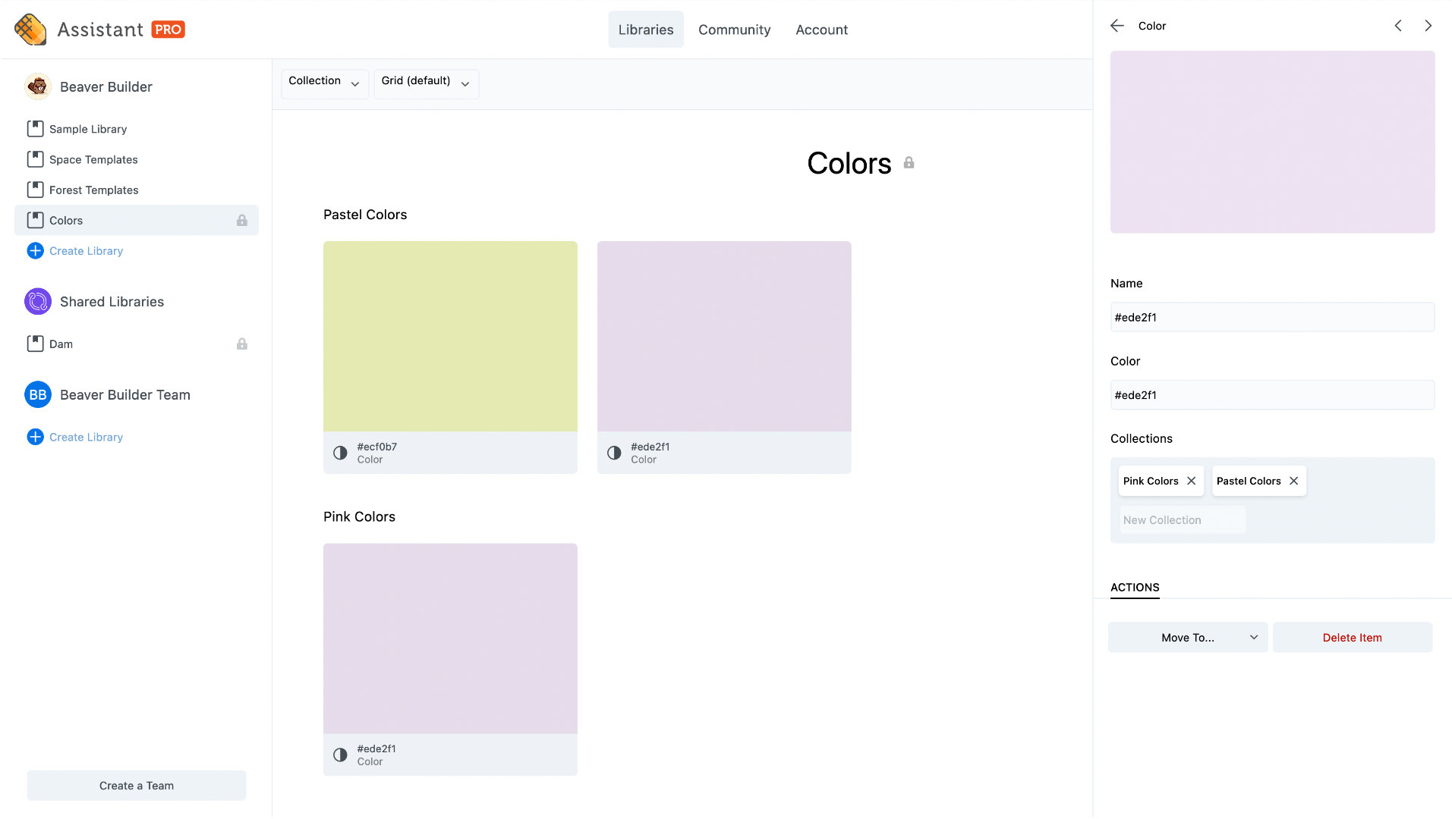Open the Collection dropdown
Viewport: 1452px width, 819px height.
324,83
